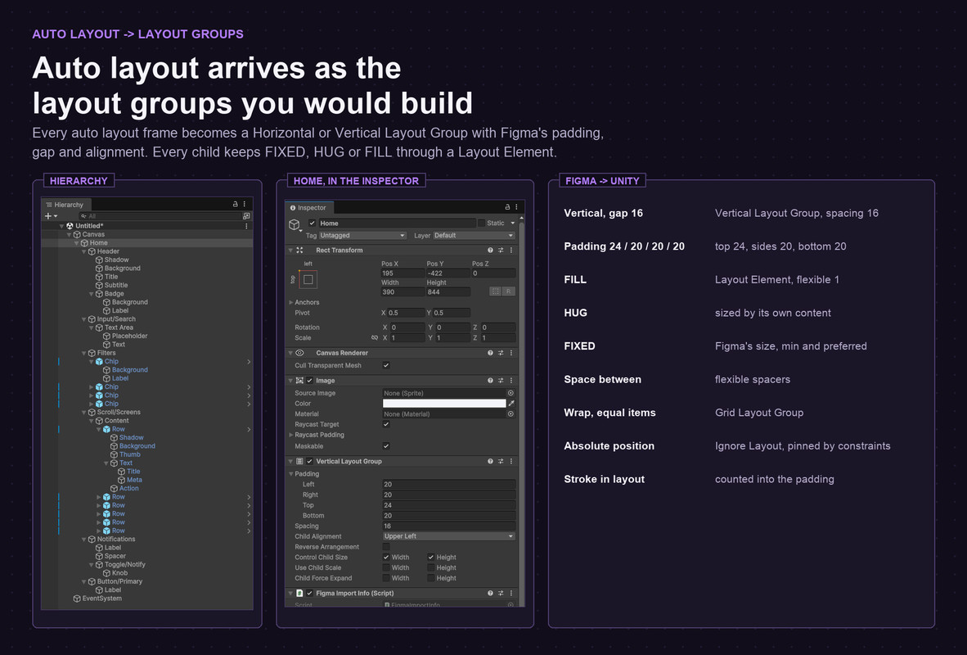Click the anchor presets square box
The image size is (967, 655).
pos(308,280)
